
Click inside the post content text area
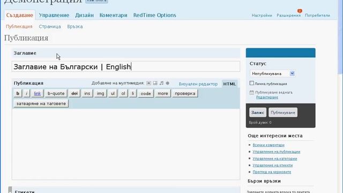(126, 144)
